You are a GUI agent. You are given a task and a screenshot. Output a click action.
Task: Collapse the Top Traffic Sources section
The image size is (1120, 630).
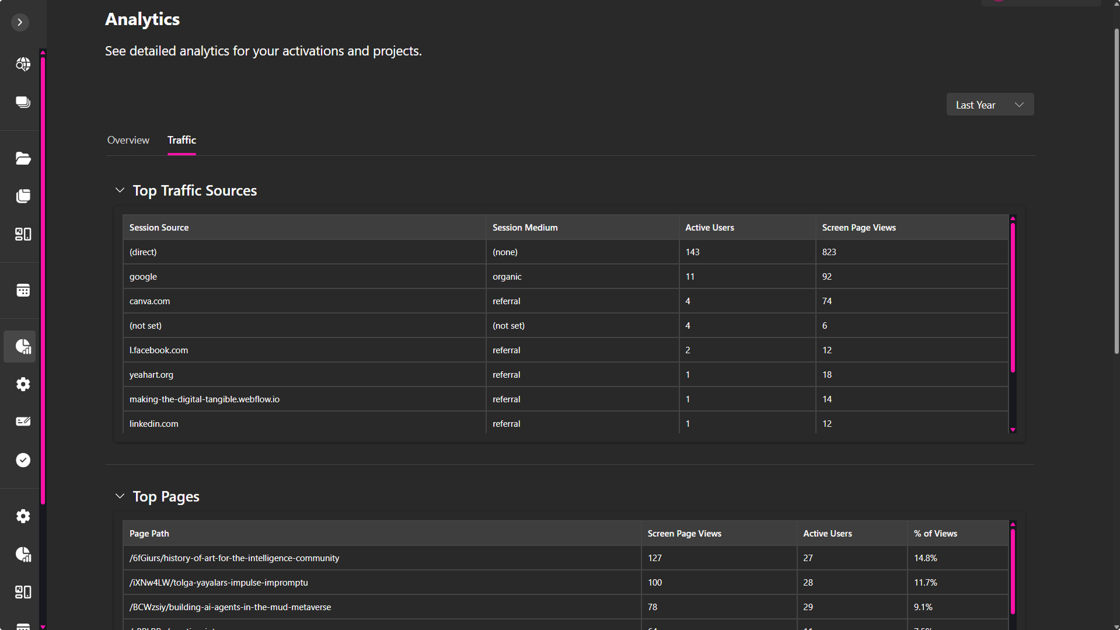point(120,190)
